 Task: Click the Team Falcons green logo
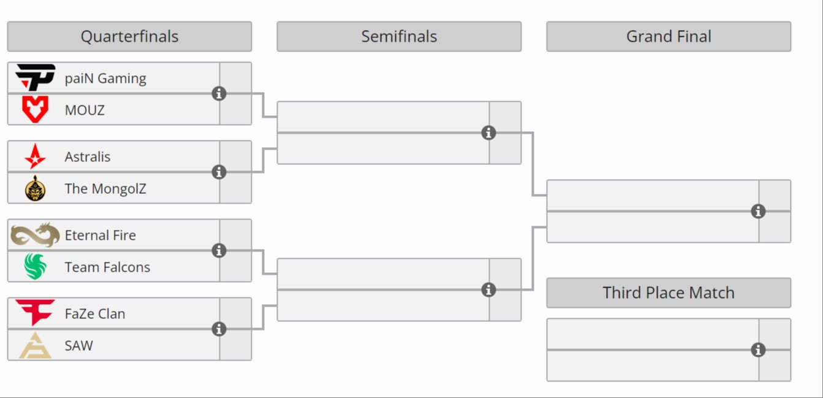(x=35, y=267)
